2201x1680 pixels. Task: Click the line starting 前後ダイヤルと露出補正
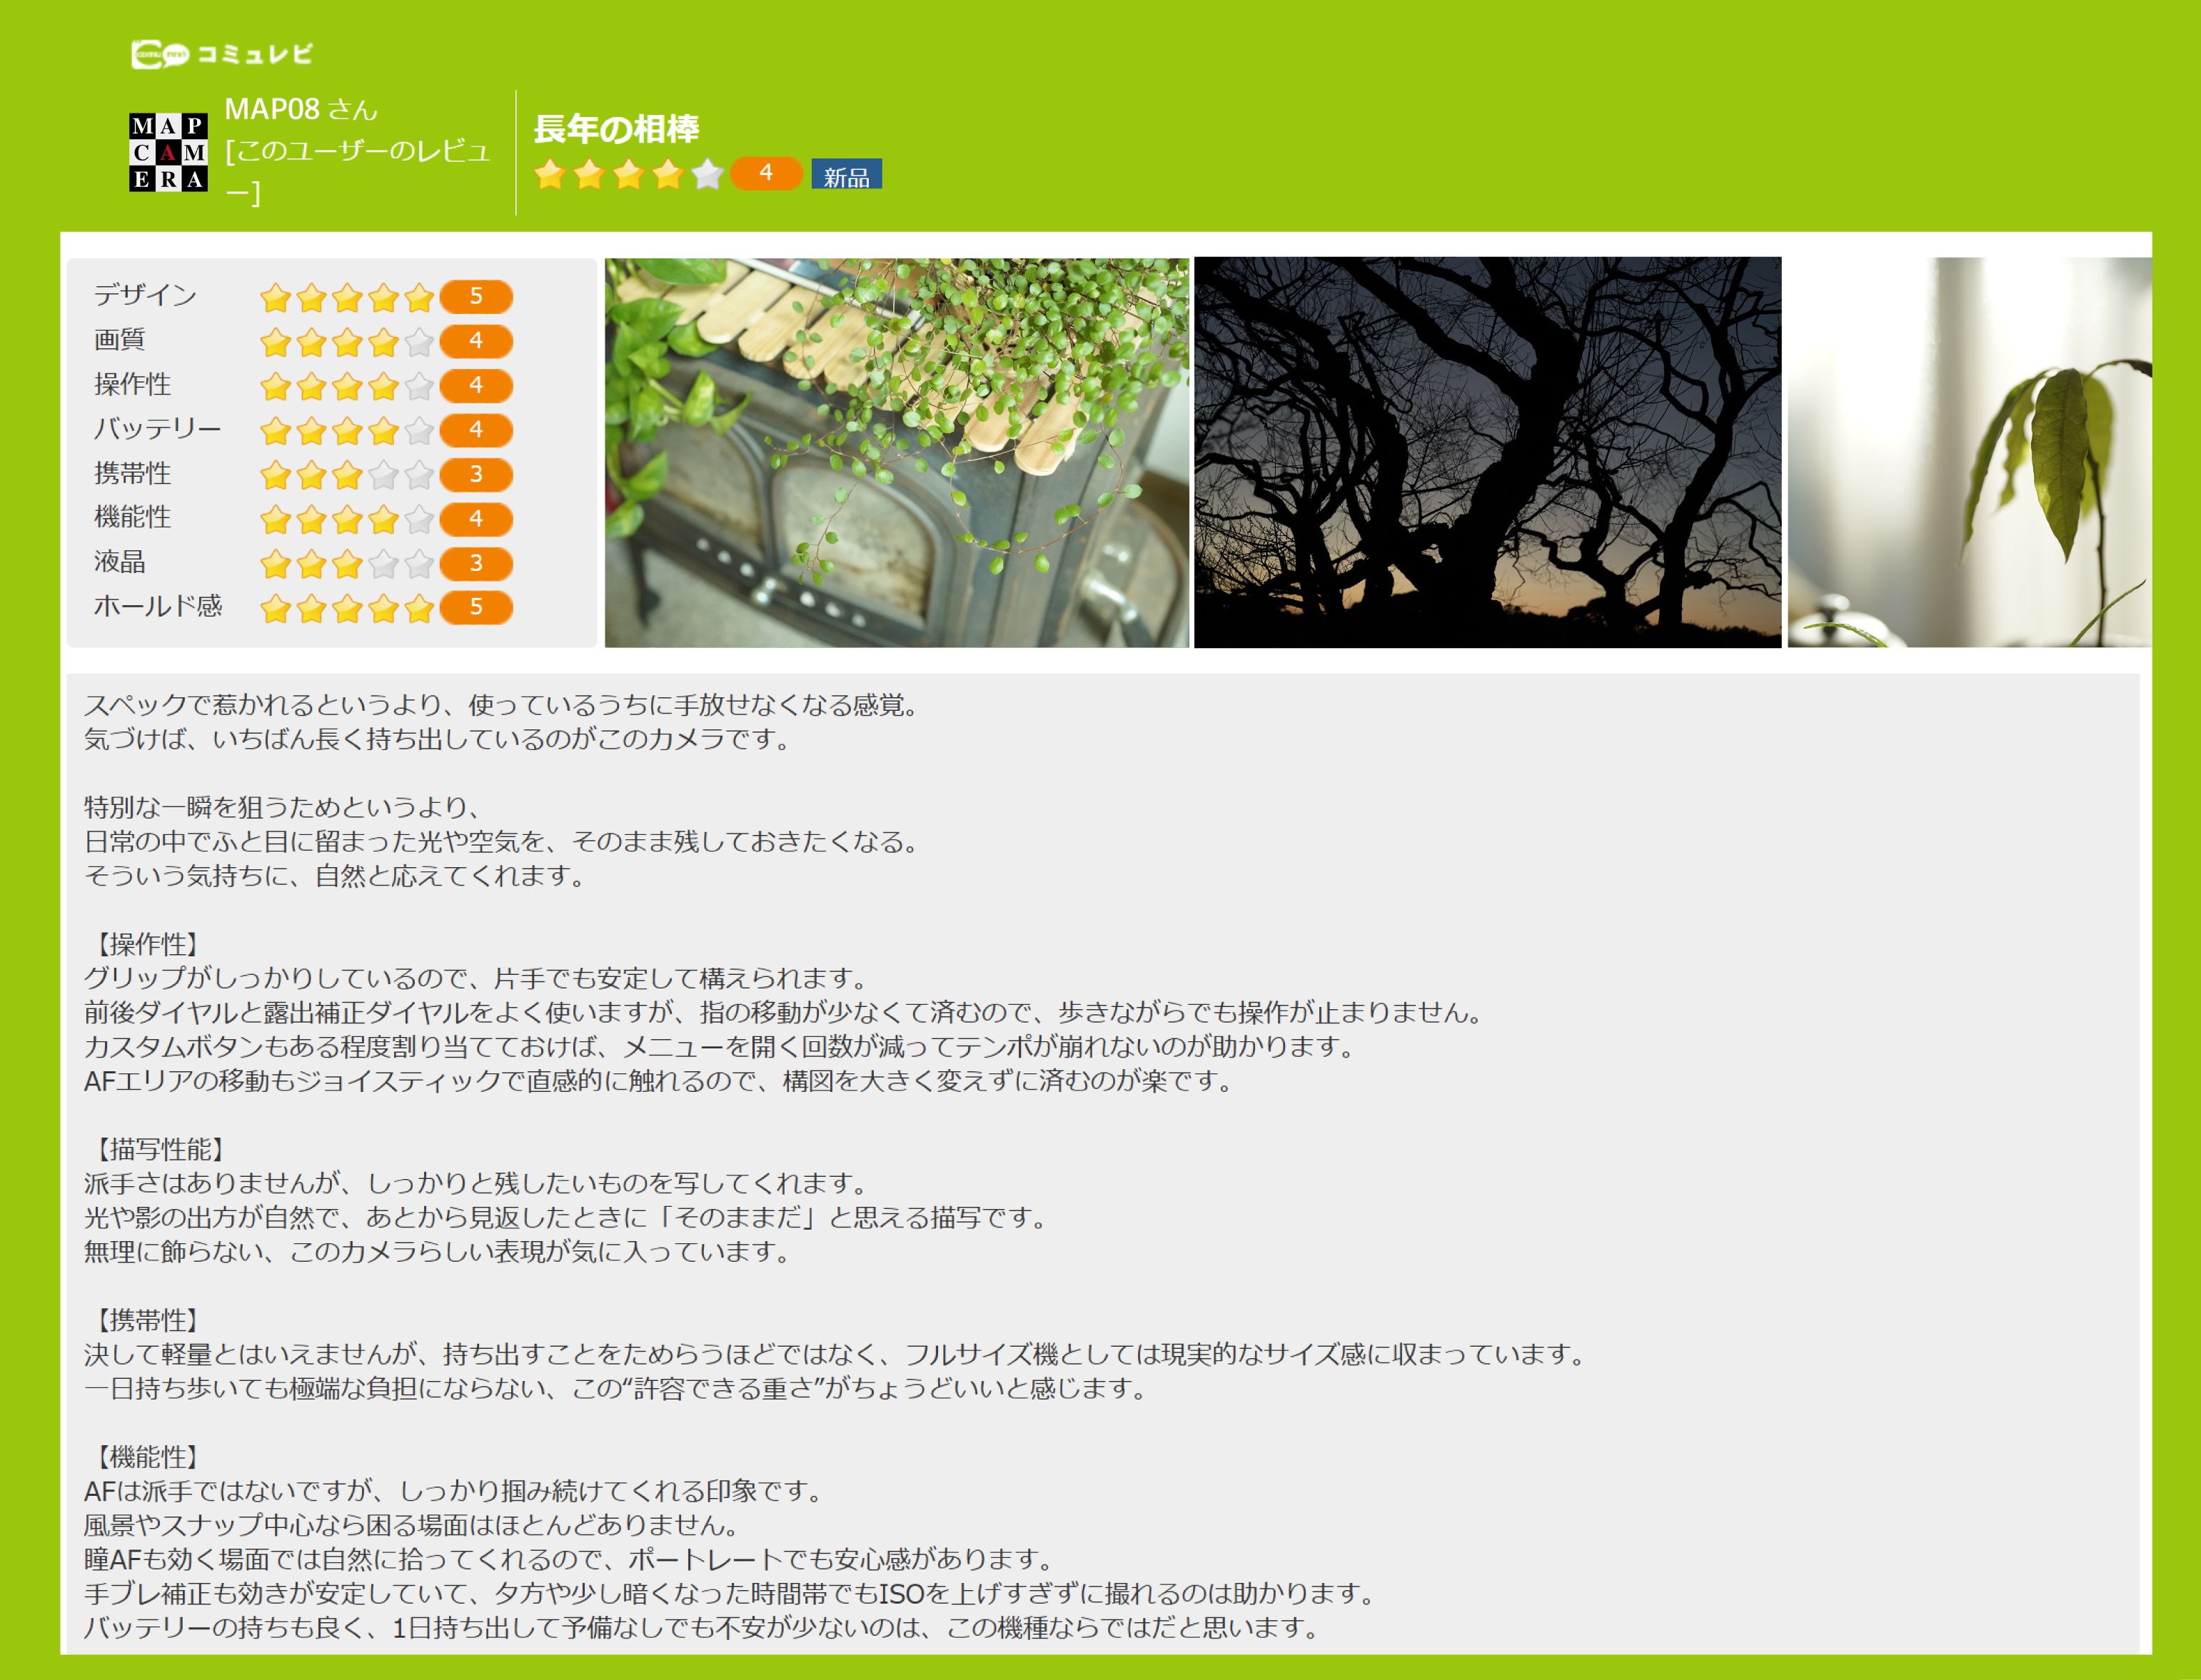[x=785, y=1013]
